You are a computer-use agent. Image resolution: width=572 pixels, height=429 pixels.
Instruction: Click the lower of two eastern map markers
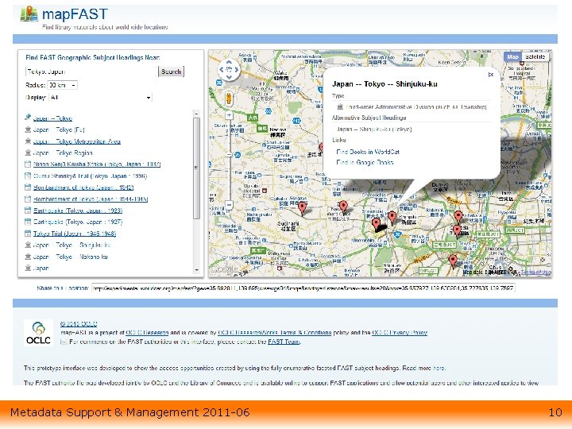click(457, 231)
